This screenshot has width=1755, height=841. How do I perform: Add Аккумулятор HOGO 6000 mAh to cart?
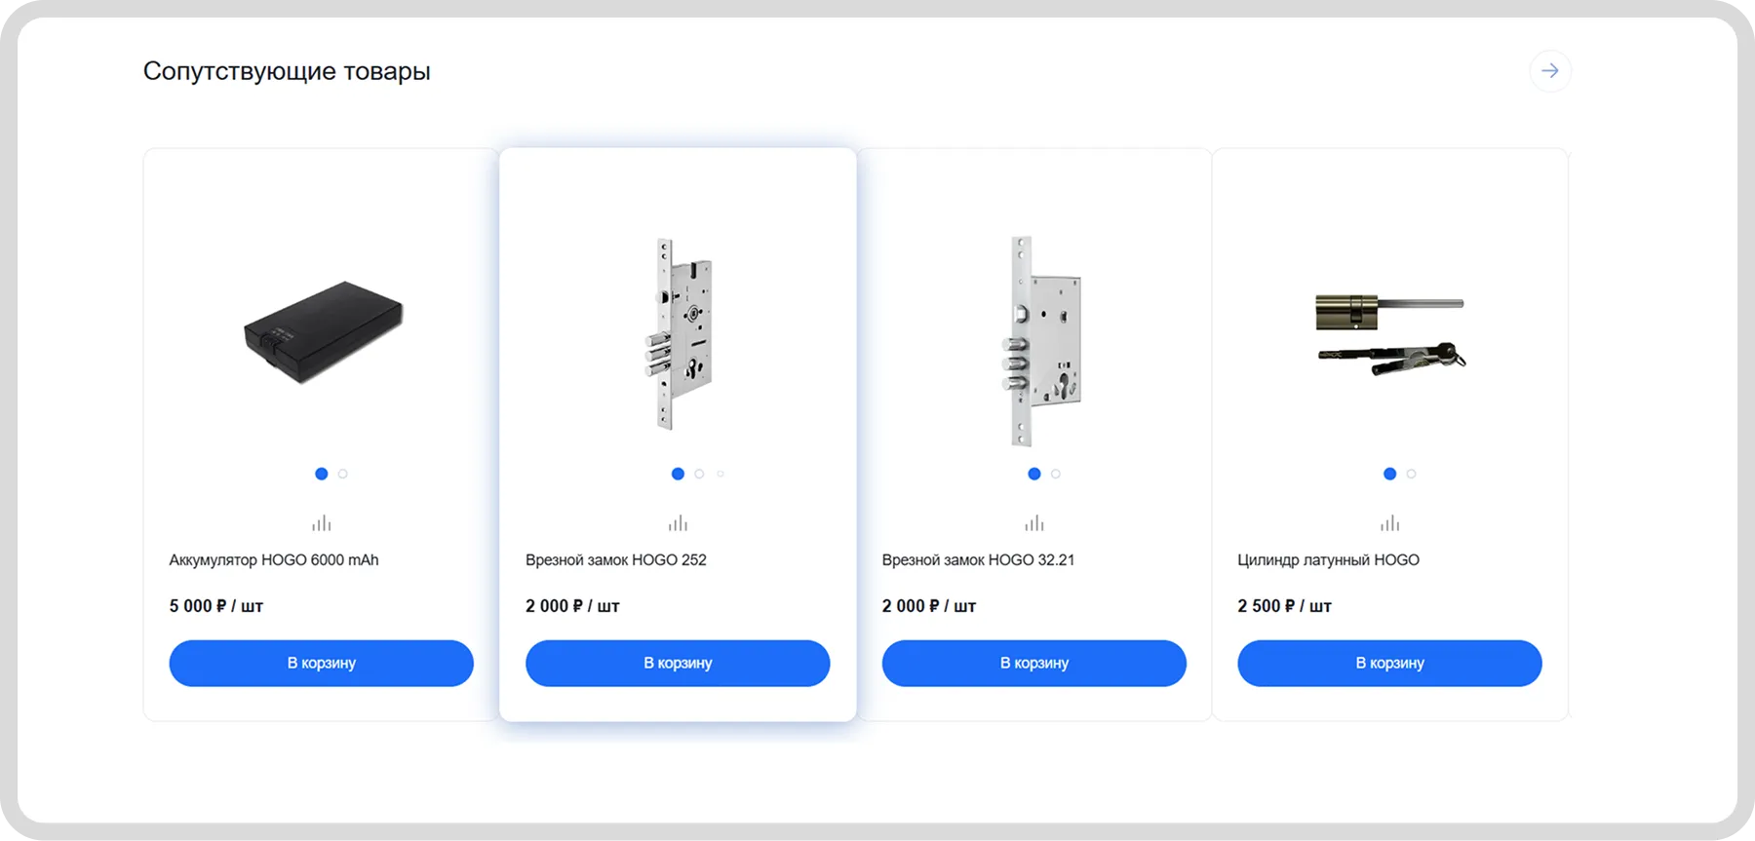tap(321, 663)
